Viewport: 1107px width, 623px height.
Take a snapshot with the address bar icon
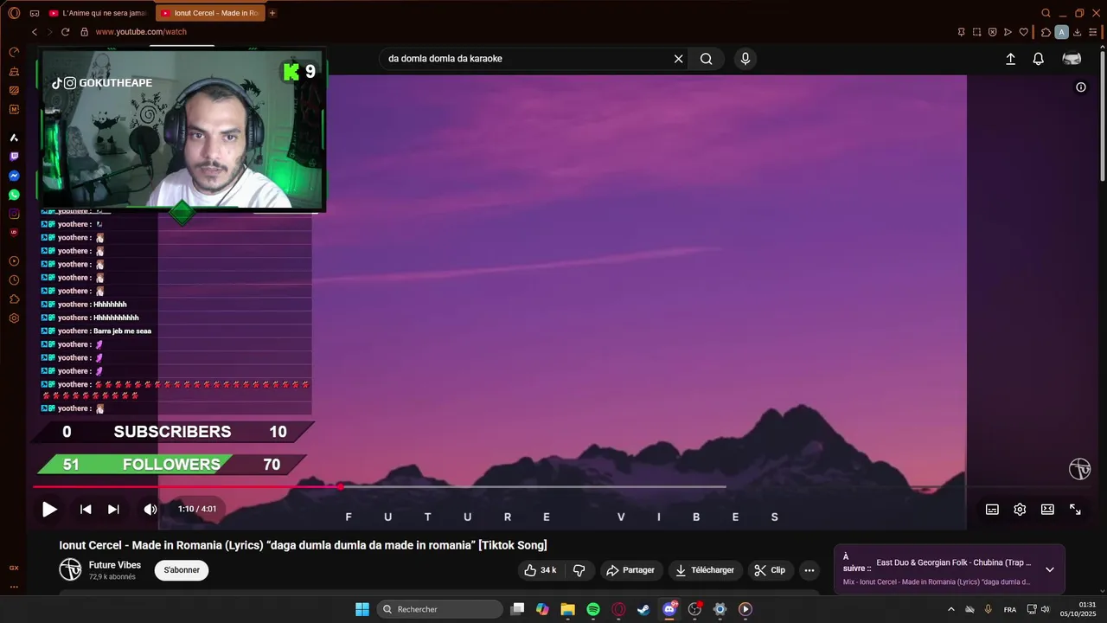pos(976,32)
